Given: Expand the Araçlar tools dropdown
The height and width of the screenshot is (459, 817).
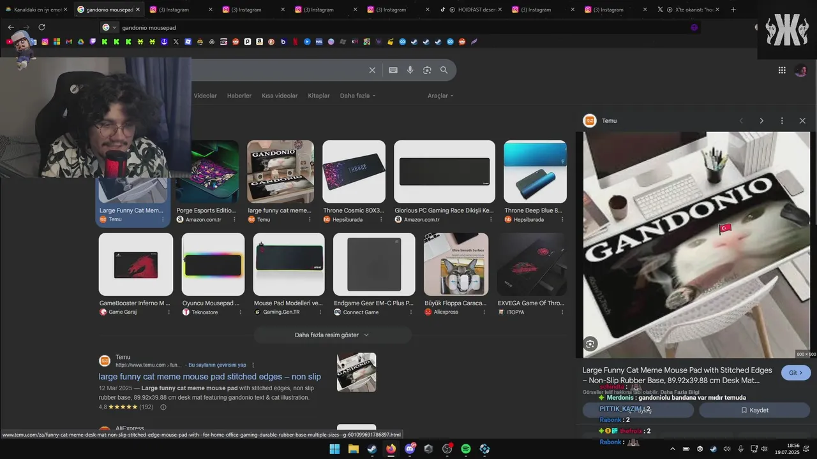Looking at the screenshot, I should [440, 96].
